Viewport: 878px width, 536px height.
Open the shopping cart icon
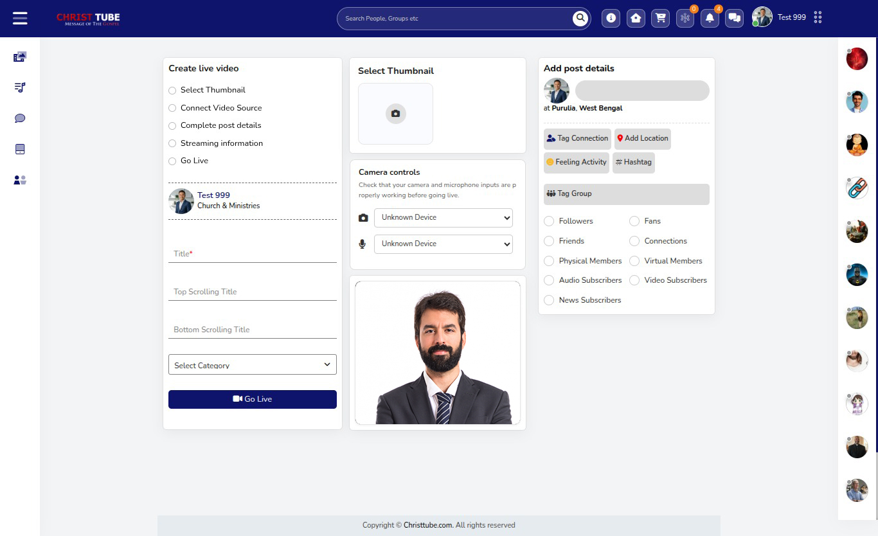[660, 18]
